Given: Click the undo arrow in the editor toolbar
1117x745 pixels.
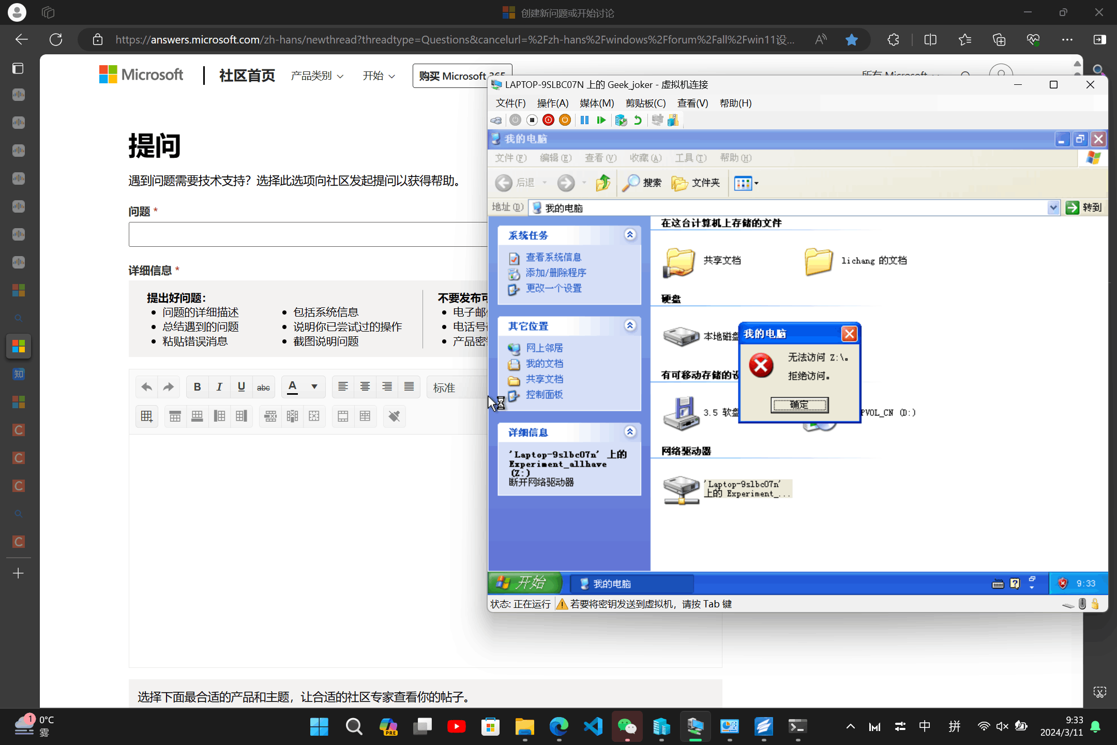Looking at the screenshot, I should 146,387.
